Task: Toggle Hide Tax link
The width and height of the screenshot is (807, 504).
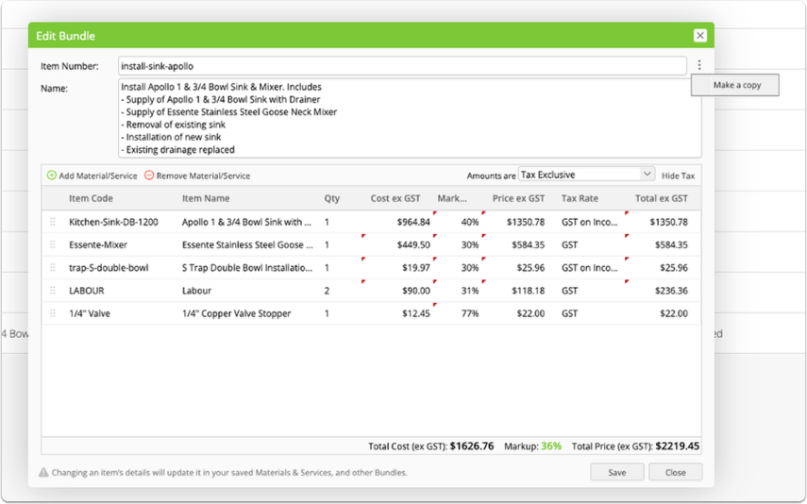Action: (x=678, y=176)
